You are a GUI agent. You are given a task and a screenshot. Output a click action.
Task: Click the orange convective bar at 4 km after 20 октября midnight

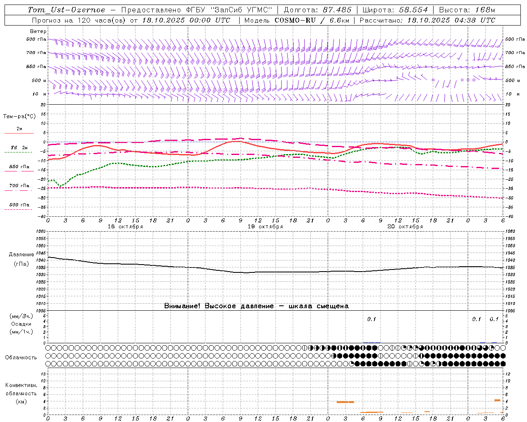345,402
